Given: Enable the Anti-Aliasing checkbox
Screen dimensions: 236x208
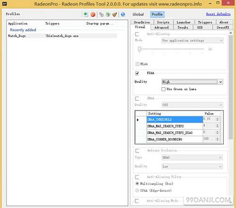Looking at the screenshot, I should tap(137, 34).
